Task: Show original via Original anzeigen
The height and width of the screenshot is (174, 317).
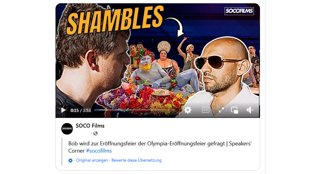Action: pyautogui.click(x=92, y=160)
